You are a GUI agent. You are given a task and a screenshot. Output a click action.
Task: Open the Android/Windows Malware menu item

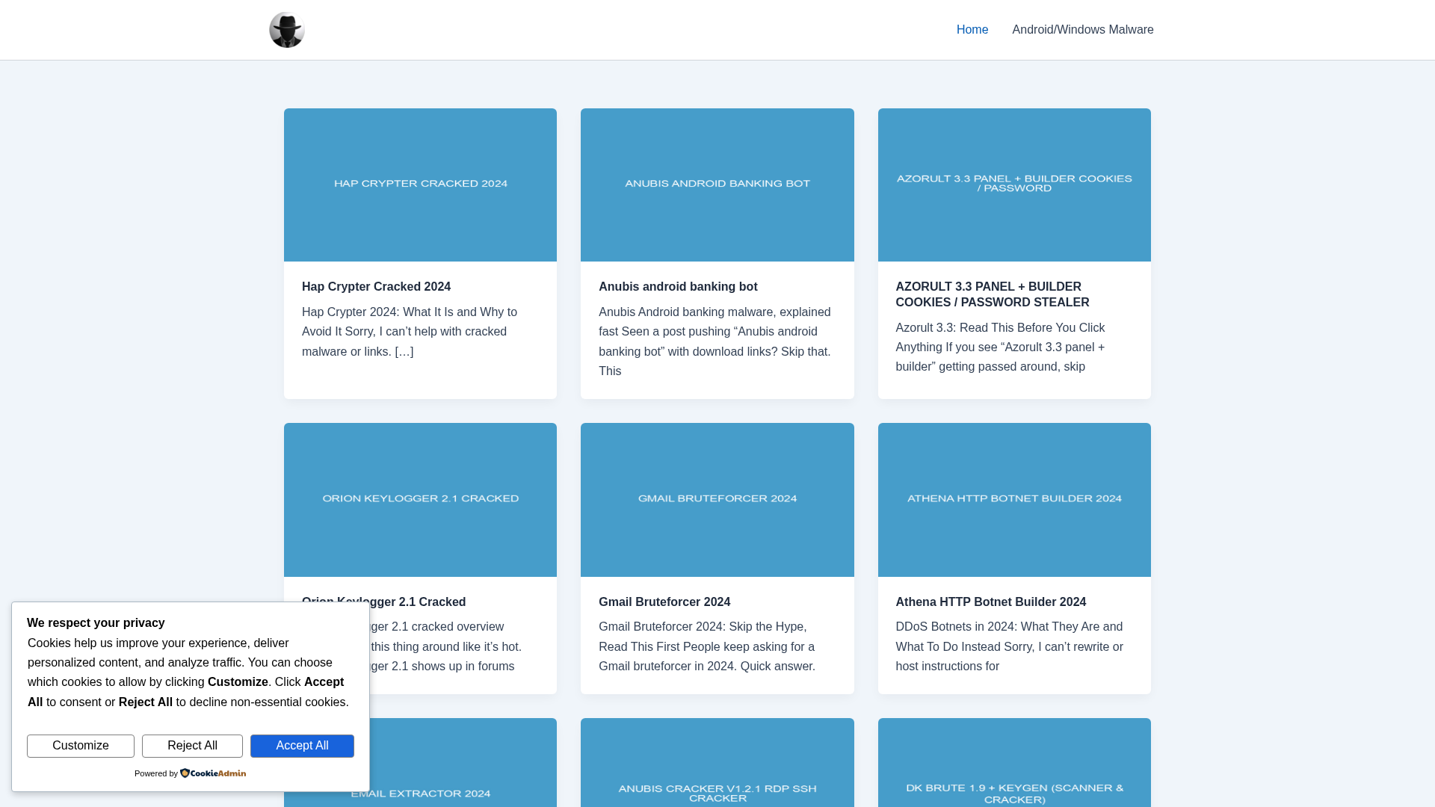(1083, 30)
